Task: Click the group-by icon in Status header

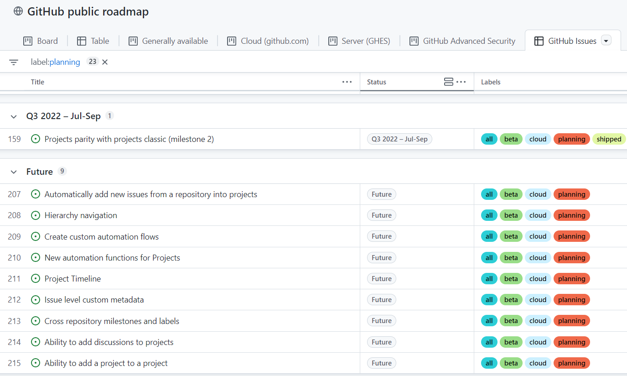Action: coord(448,82)
